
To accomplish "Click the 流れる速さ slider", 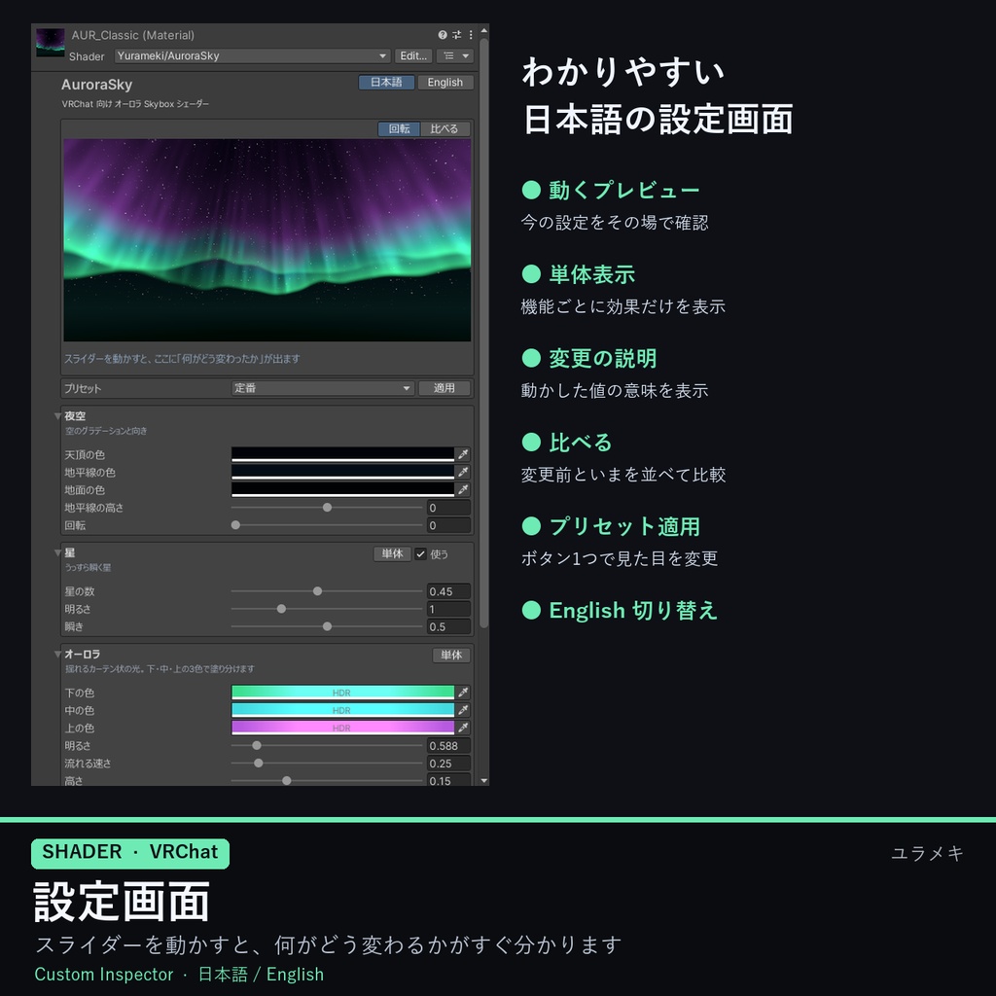I will point(327,764).
